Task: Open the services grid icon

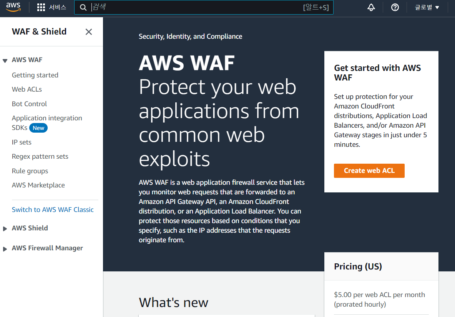Action: click(x=41, y=7)
